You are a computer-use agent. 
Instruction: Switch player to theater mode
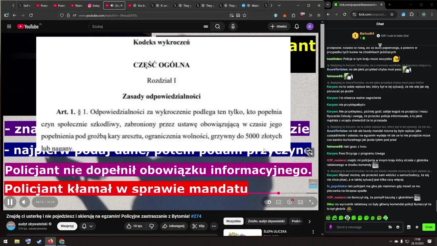(300, 202)
